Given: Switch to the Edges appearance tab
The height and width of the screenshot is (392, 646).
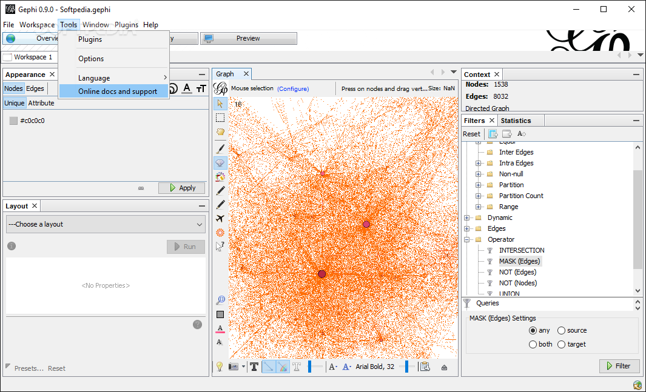Looking at the screenshot, I should (x=35, y=88).
